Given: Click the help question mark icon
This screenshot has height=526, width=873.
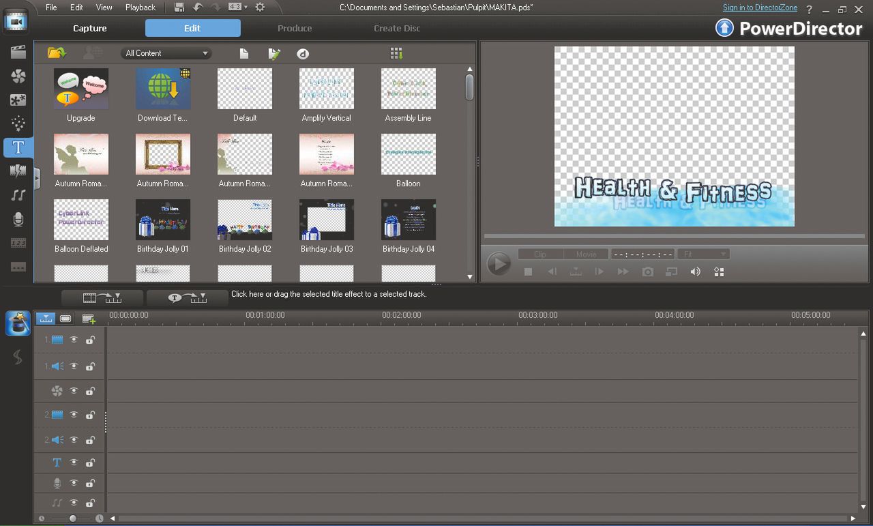Looking at the screenshot, I should (x=809, y=10).
